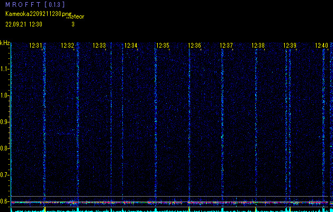
Task: Click the 12:34 time marker
Action: click(131, 46)
